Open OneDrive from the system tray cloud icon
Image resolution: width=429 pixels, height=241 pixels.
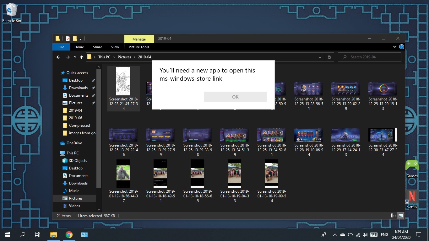(x=342, y=234)
